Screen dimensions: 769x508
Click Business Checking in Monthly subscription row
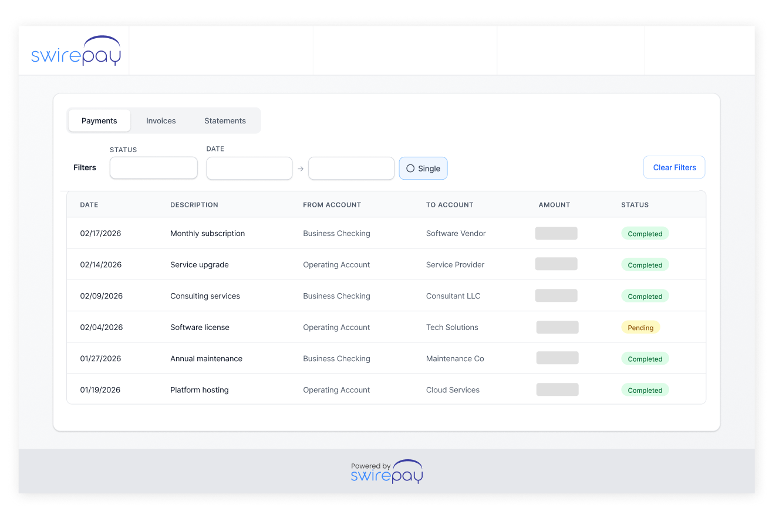click(x=336, y=233)
